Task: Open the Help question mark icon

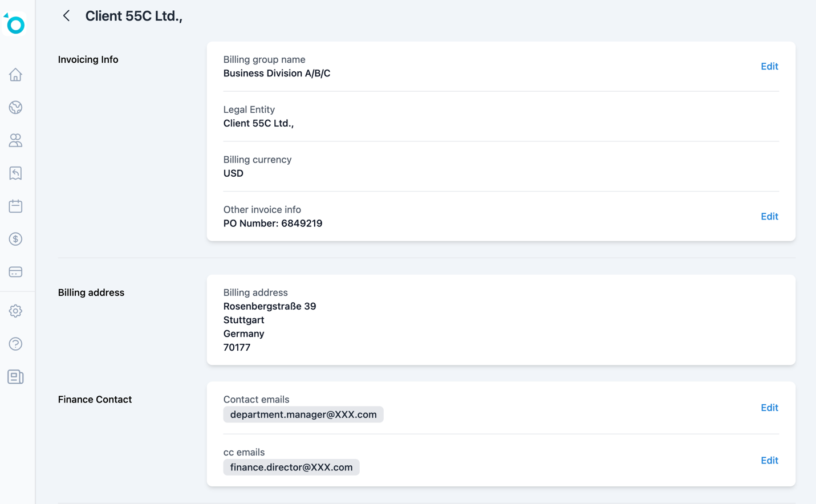Action: point(15,344)
